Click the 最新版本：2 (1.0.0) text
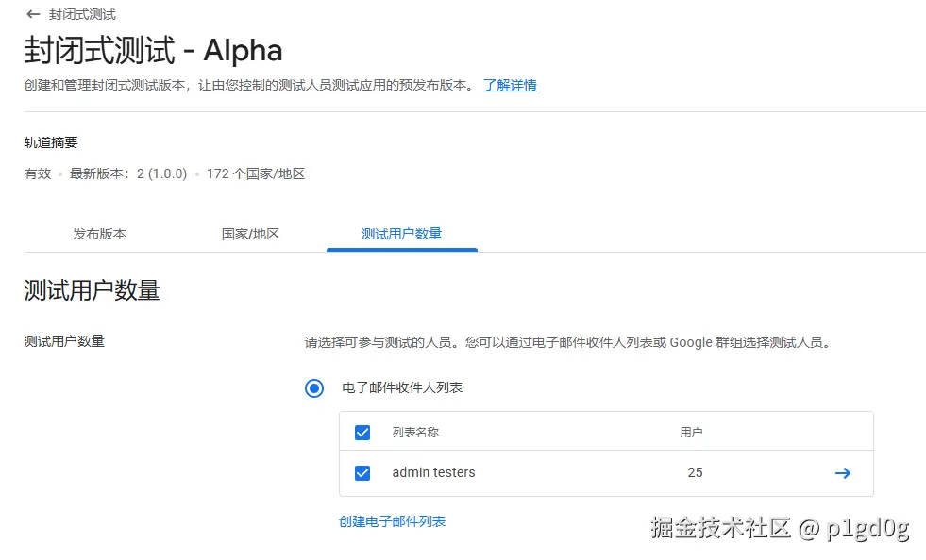Image resolution: width=926 pixels, height=560 pixels. coord(128,173)
